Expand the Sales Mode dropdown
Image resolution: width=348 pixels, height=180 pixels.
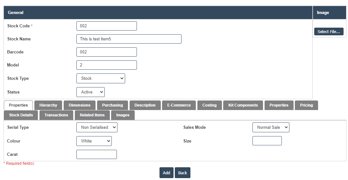pos(271,128)
